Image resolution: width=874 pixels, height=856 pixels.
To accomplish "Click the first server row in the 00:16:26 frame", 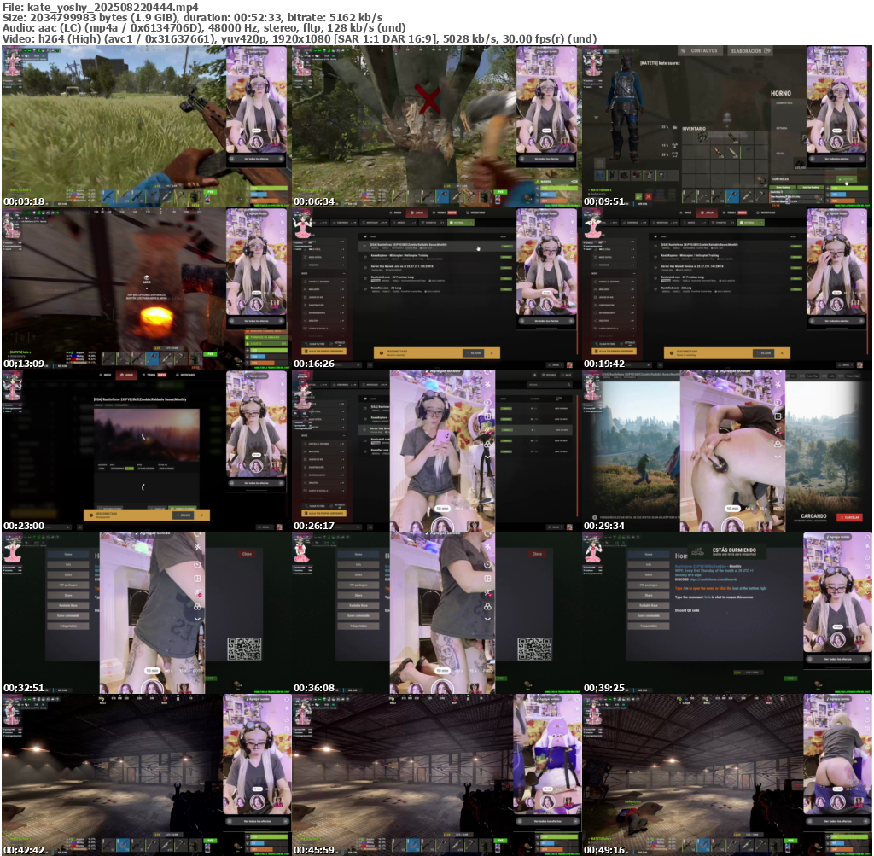I will pos(438,246).
